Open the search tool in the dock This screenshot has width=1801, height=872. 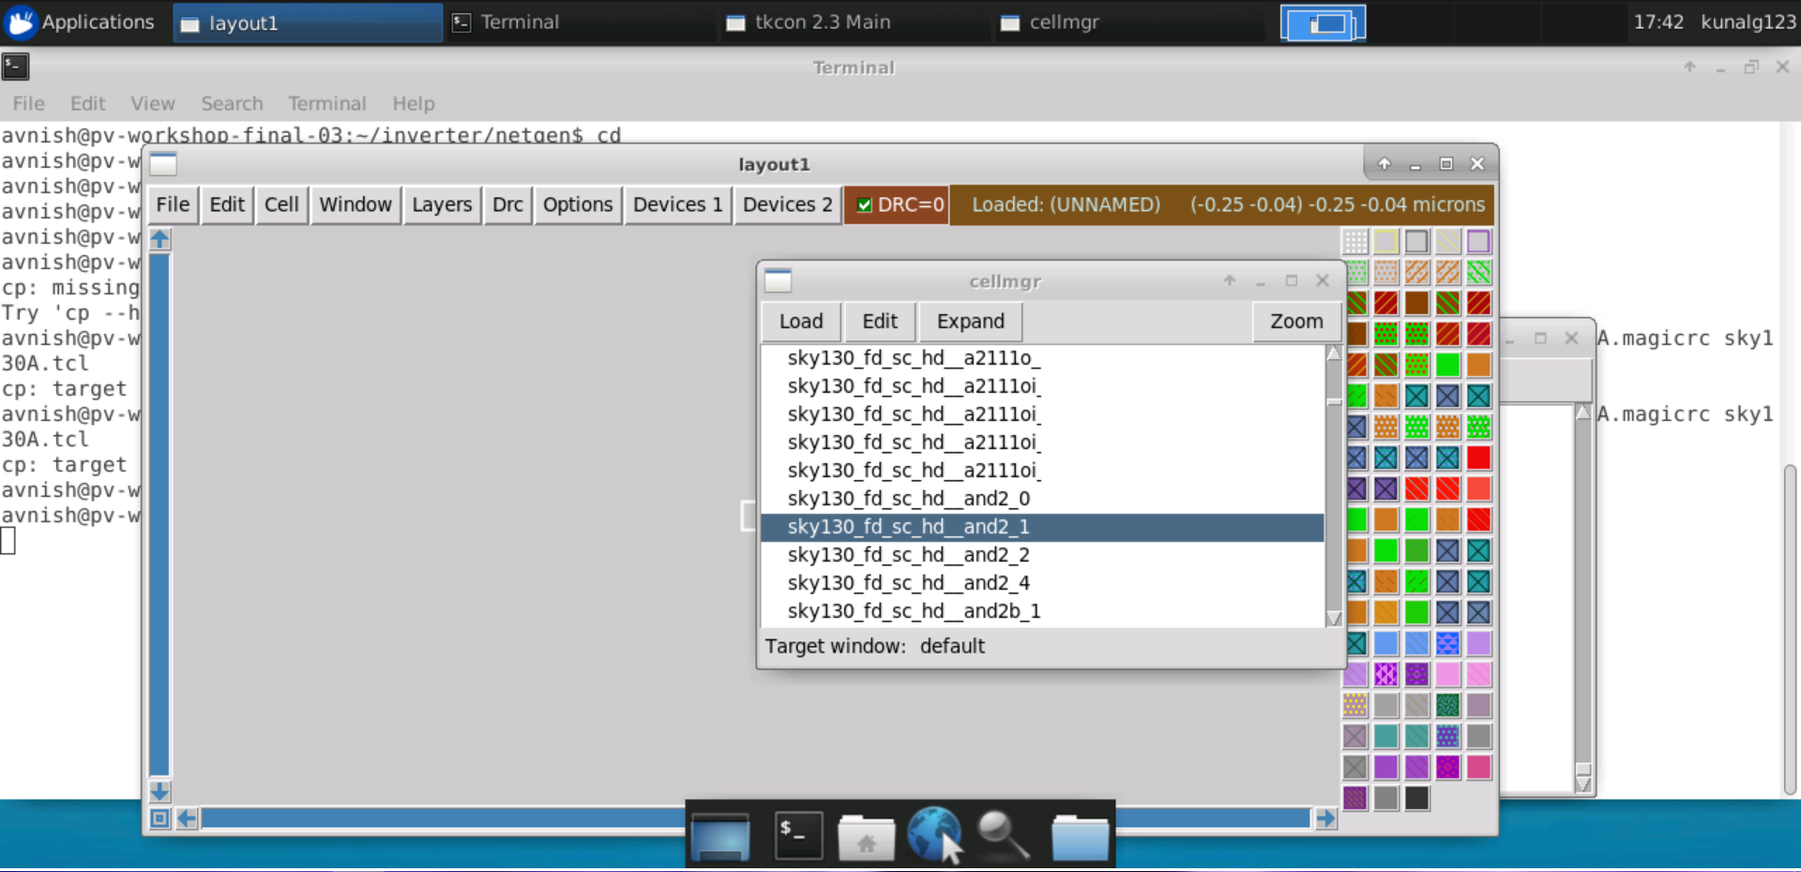pos(1002,834)
